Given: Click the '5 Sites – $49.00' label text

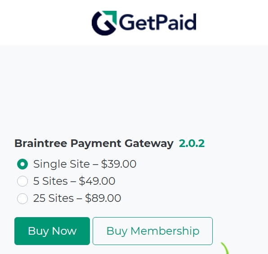Looking at the screenshot, I should [x=74, y=181].
